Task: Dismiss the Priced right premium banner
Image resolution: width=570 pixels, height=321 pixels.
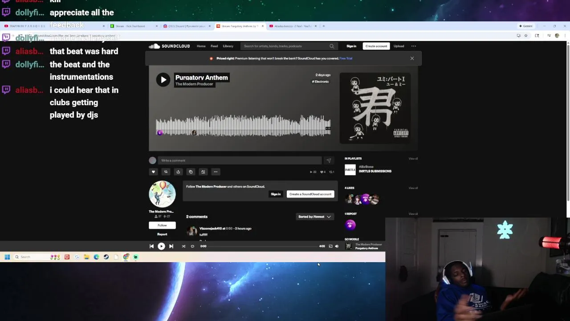Action: pos(412,58)
